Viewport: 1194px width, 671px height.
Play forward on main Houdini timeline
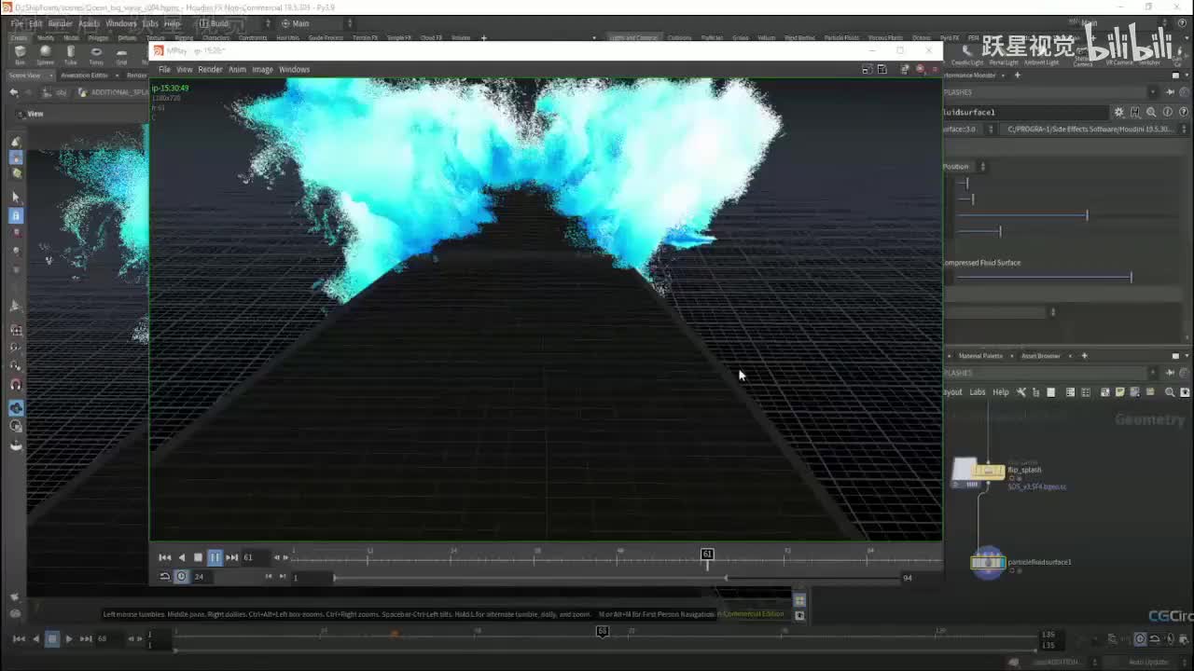[69, 638]
